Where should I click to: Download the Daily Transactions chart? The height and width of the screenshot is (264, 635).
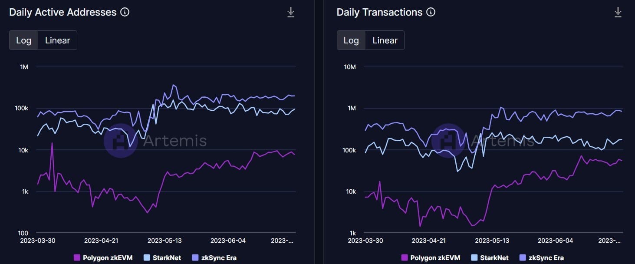click(x=618, y=12)
